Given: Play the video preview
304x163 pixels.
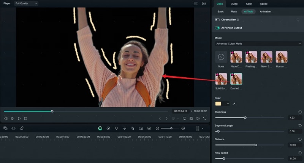Looking at the screenshot, I should 19,119.
